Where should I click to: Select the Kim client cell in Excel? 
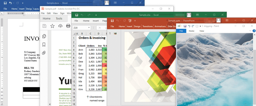[x=81, y=90]
